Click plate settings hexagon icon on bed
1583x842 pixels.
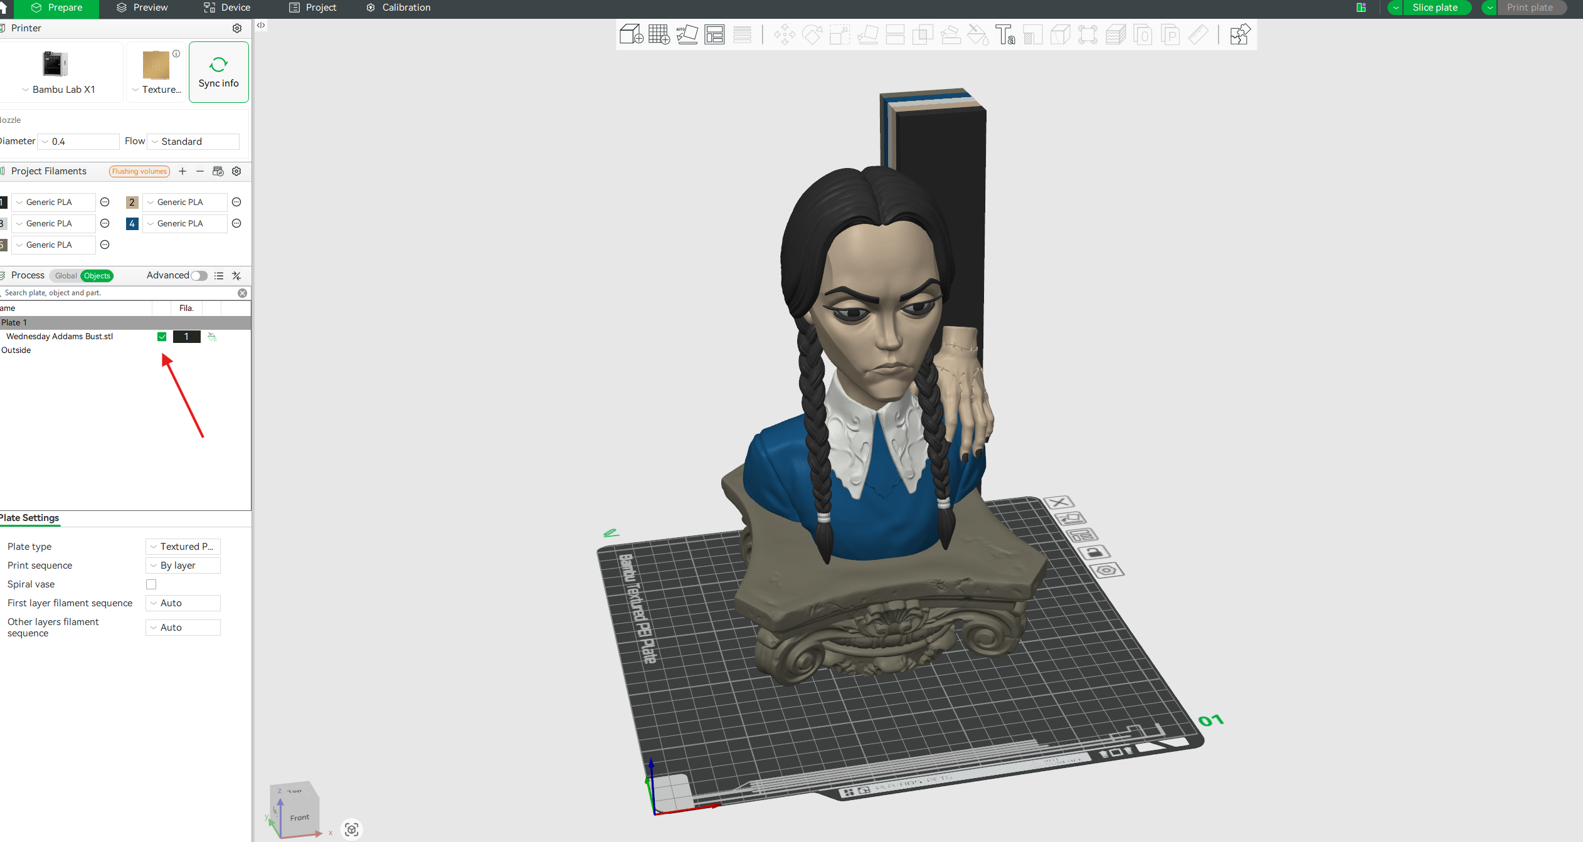[1106, 571]
